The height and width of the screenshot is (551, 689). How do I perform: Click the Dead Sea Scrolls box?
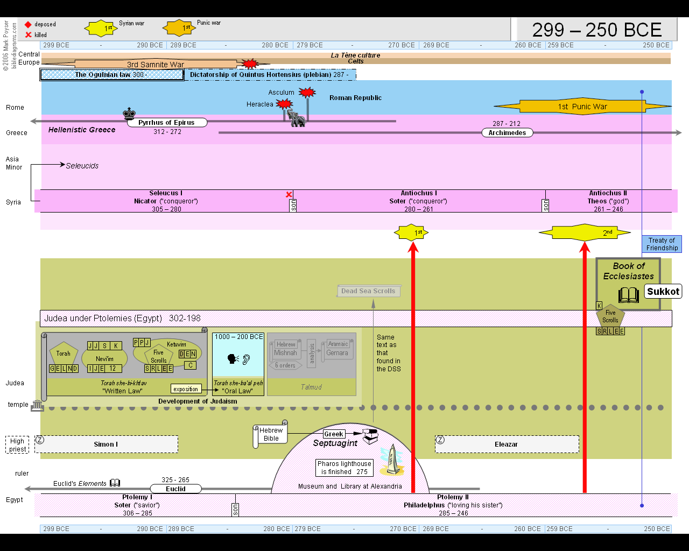tap(369, 291)
